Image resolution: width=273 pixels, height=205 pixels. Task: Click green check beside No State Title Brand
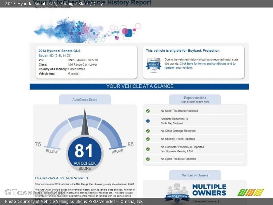pyautogui.click(x=148, y=111)
